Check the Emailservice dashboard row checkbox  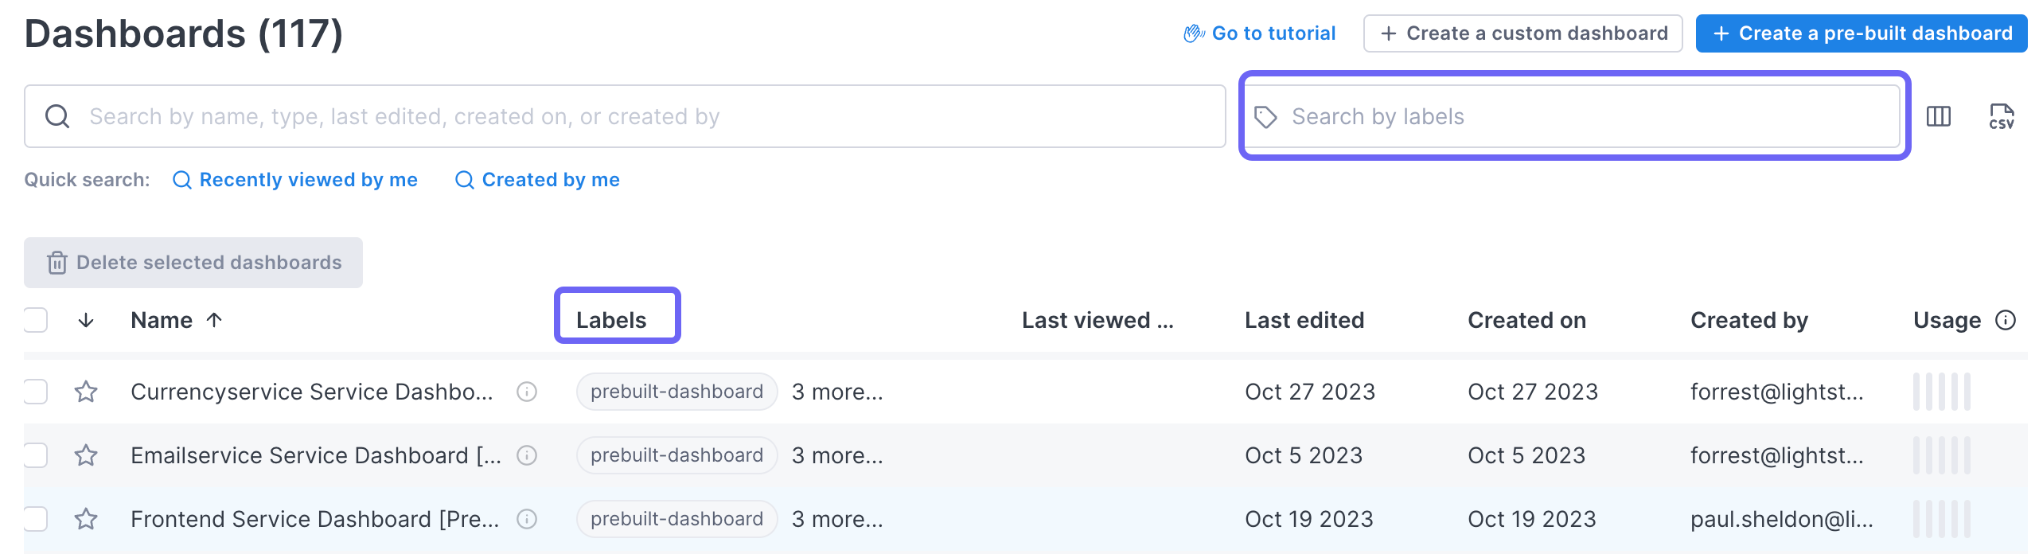(x=35, y=455)
